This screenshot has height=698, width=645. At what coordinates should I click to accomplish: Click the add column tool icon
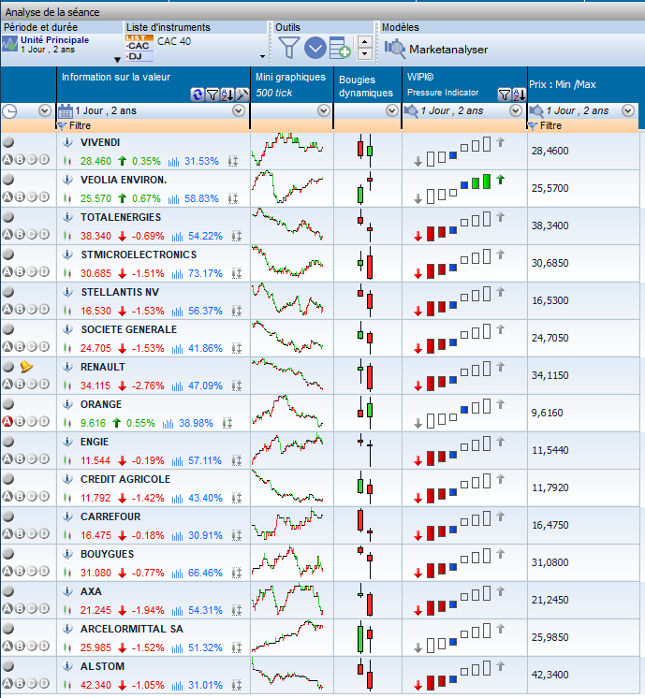pyautogui.click(x=340, y=48)
